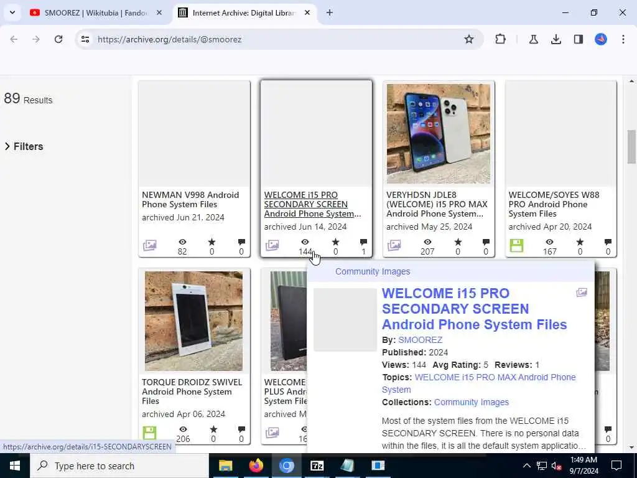Show hidden system tray icons chevron
637x478 pixels.
(x=526, y=466)
